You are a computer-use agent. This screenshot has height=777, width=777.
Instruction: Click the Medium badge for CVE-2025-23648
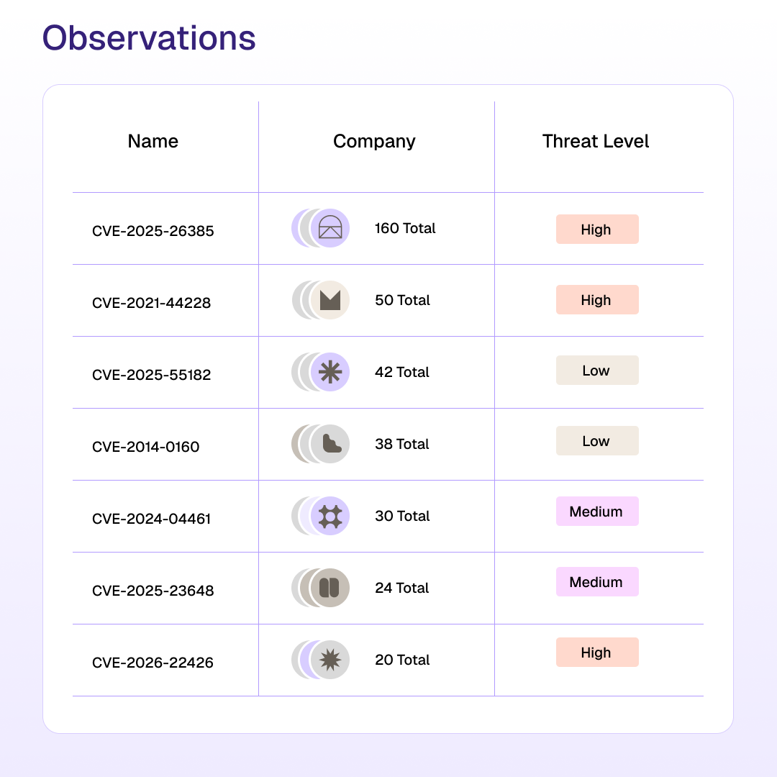(x=596, y=582)
